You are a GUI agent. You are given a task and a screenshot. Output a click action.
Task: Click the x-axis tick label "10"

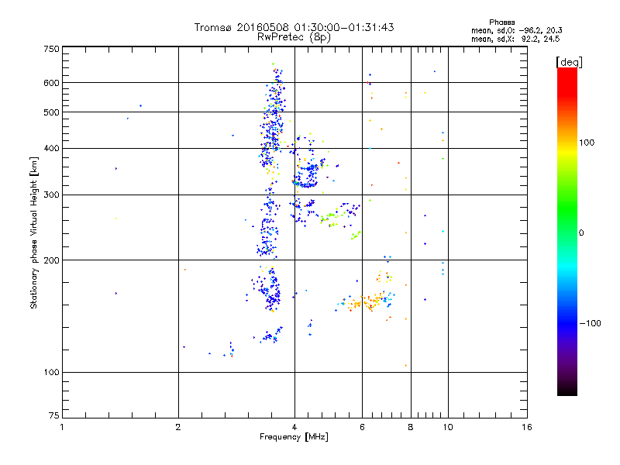pyautogui.click(x=448, y=427)
